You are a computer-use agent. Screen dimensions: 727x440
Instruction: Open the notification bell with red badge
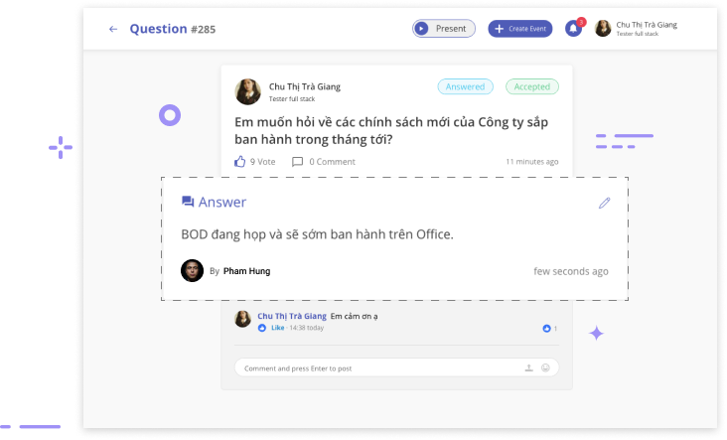573,29
